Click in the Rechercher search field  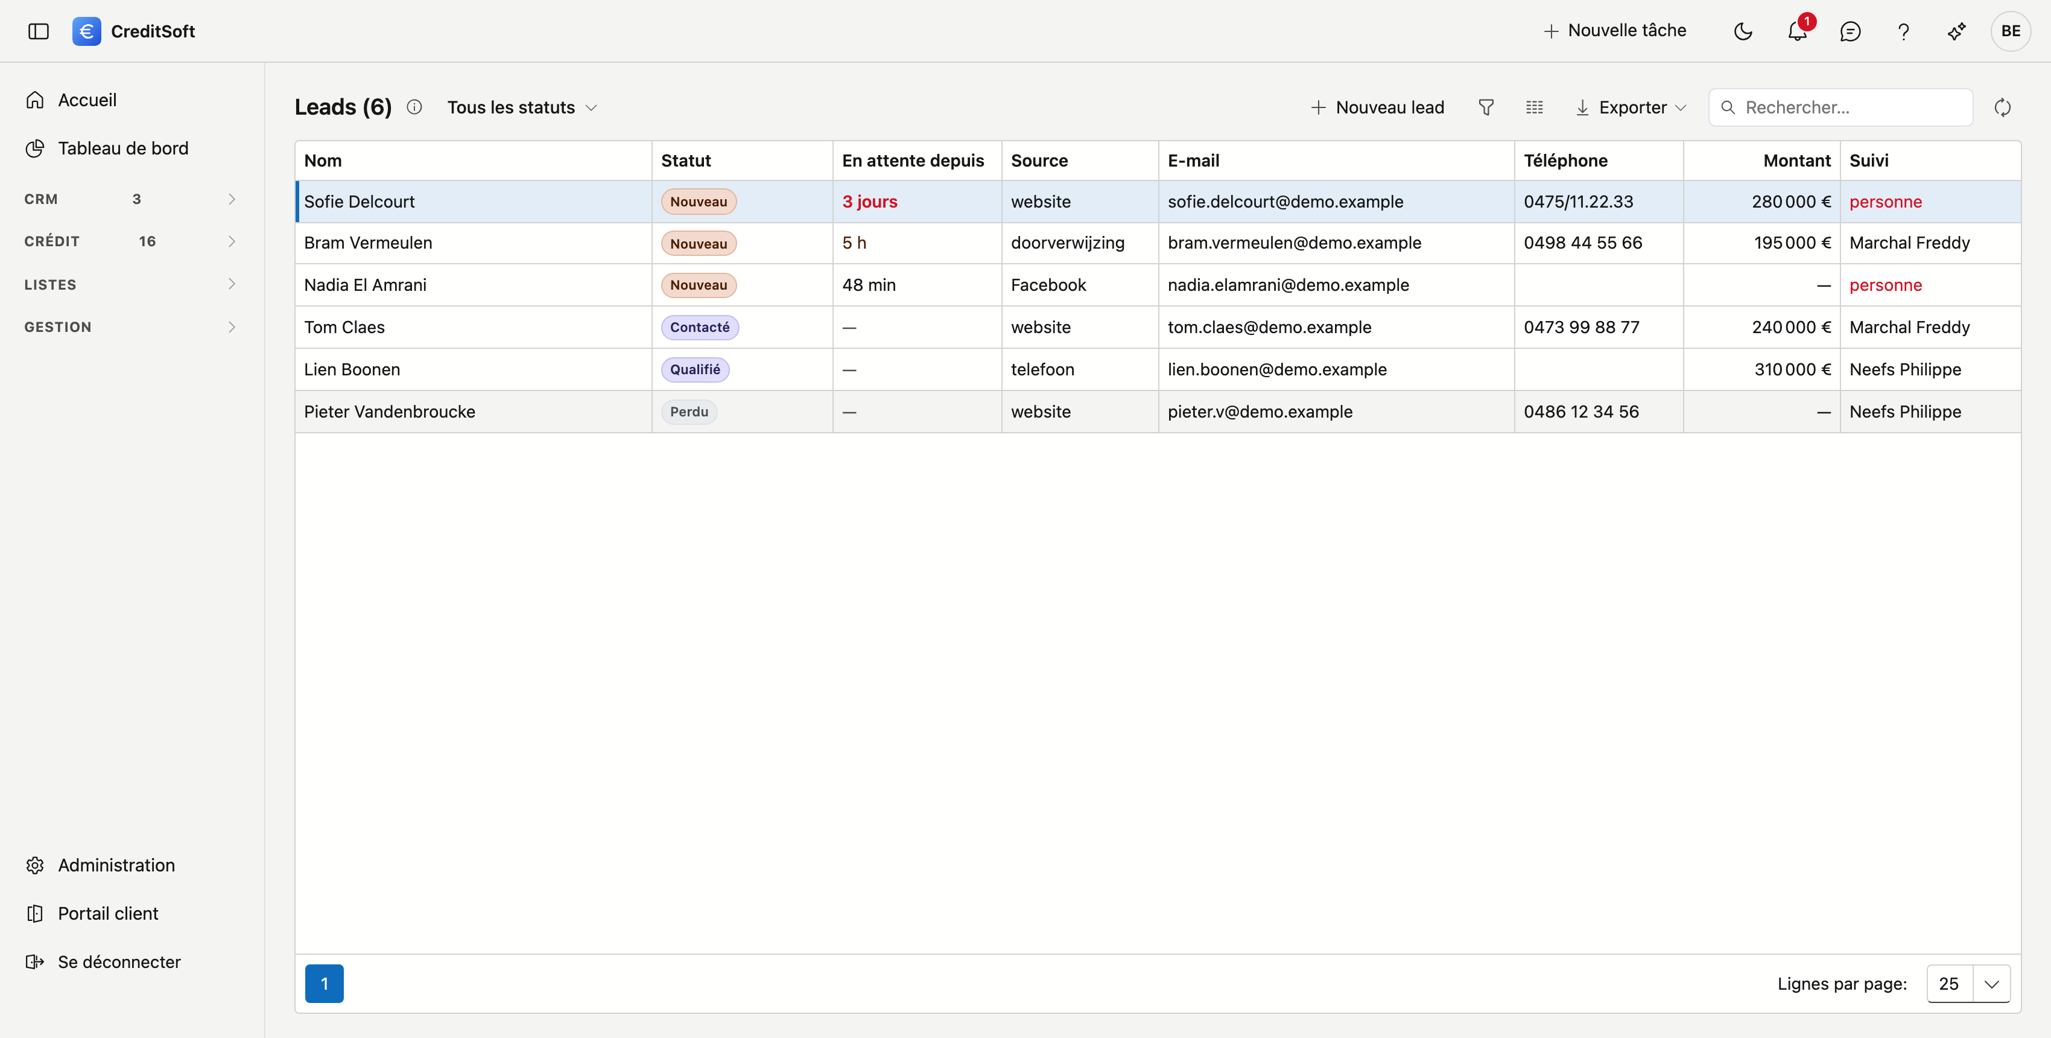1840,107
